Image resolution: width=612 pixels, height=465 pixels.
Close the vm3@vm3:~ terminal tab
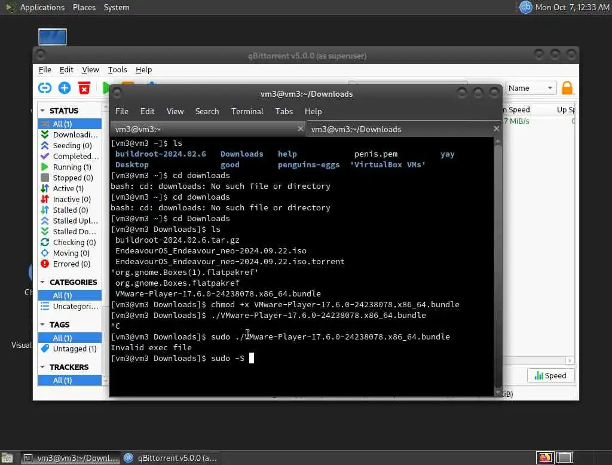[300, 129]
